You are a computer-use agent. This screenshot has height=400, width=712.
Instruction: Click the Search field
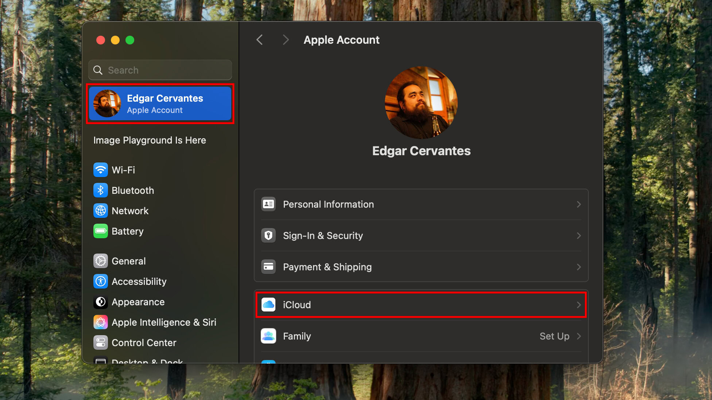160,70
